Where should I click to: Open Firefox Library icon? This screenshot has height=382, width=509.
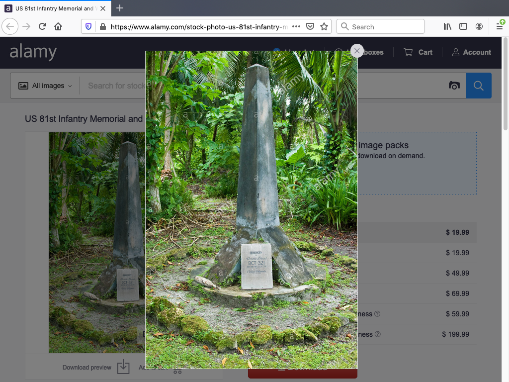click(x=447, y=27)
